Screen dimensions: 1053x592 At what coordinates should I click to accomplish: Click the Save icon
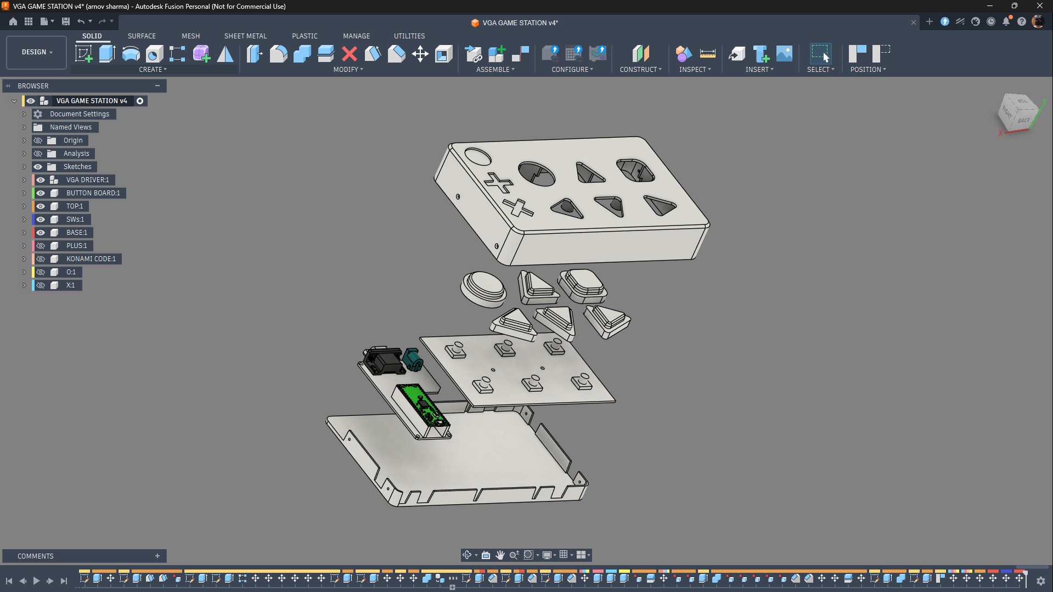[x=66, y=21]
